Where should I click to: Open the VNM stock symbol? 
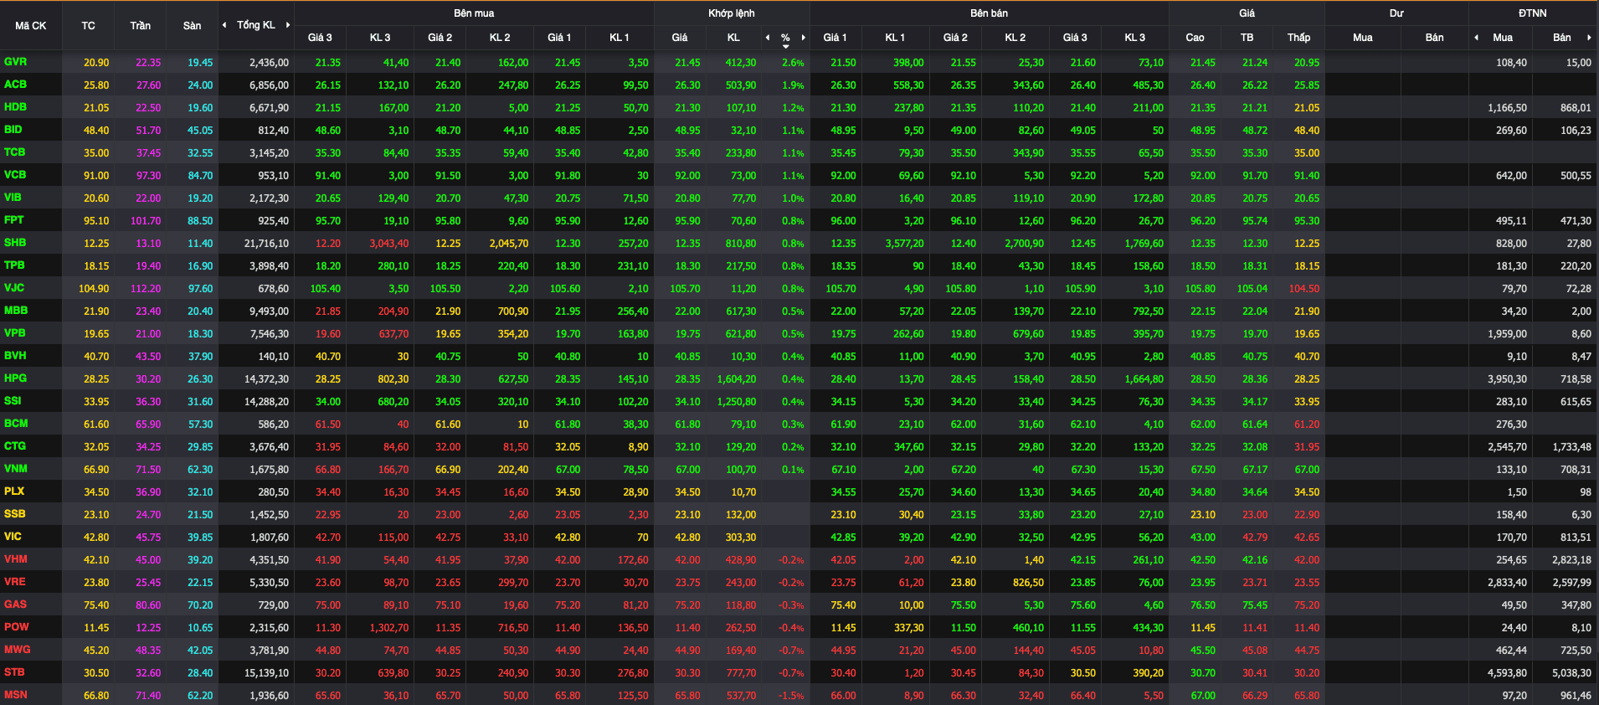(15, 469)
